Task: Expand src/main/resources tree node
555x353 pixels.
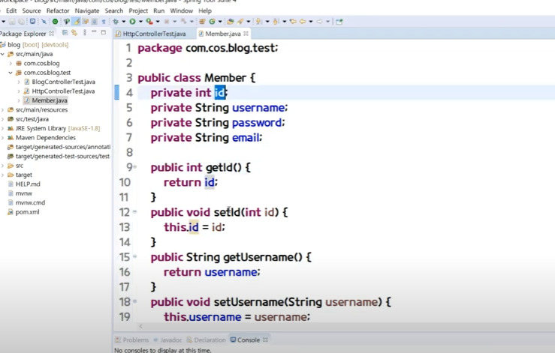Action: [3, 109]
